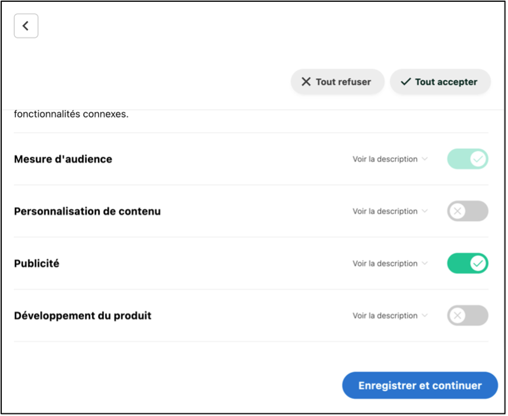508x416 pixels.
Task: Click the chevron beside Mesure d'audience description
Action: (x=425, y=159)
